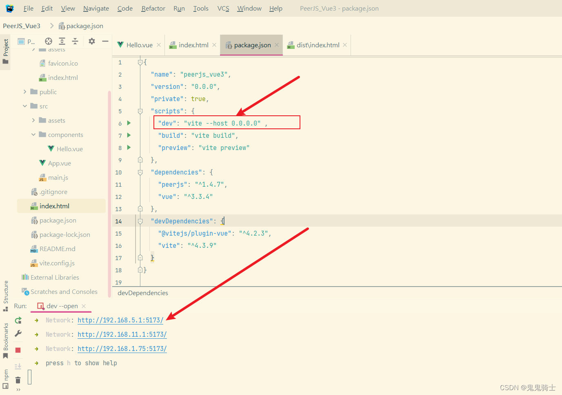Open External Libraries node

coord(55,278)
